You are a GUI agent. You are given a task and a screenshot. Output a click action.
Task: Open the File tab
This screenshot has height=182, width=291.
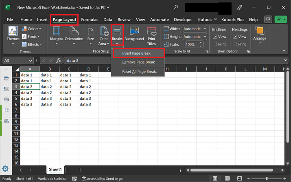click(x=10, y=20)
